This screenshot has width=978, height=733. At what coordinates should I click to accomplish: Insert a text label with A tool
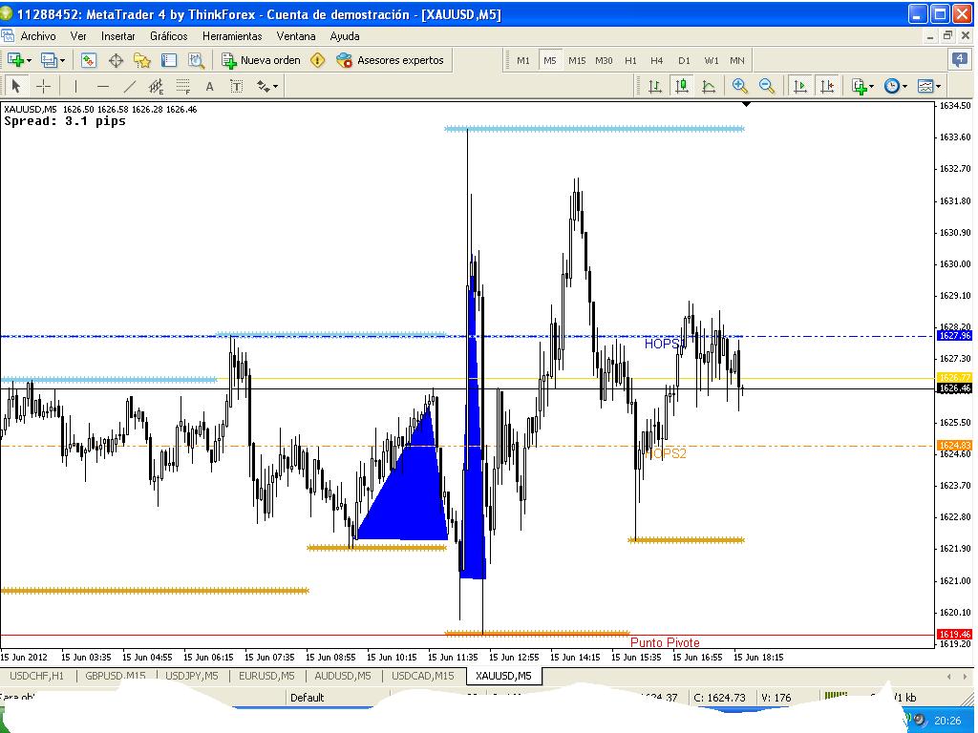pos(209,86)
